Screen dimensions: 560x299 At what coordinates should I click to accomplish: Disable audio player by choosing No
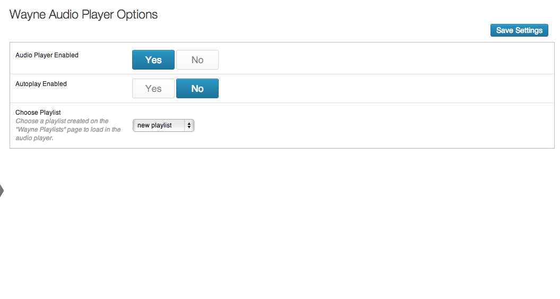197,59
